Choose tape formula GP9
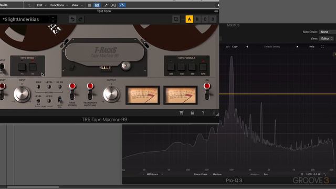This screenshot has width=336, height=189. [203, 67]
